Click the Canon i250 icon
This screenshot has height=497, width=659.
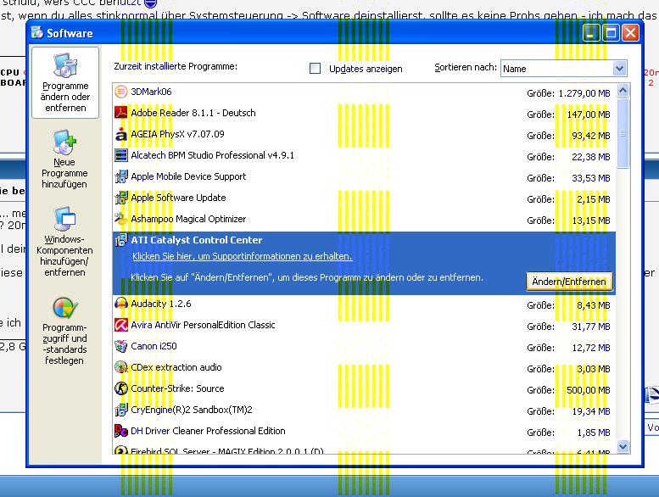tap(121, 346)
